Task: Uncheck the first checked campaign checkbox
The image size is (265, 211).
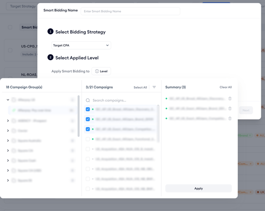Action: click(x=88, y=109)
